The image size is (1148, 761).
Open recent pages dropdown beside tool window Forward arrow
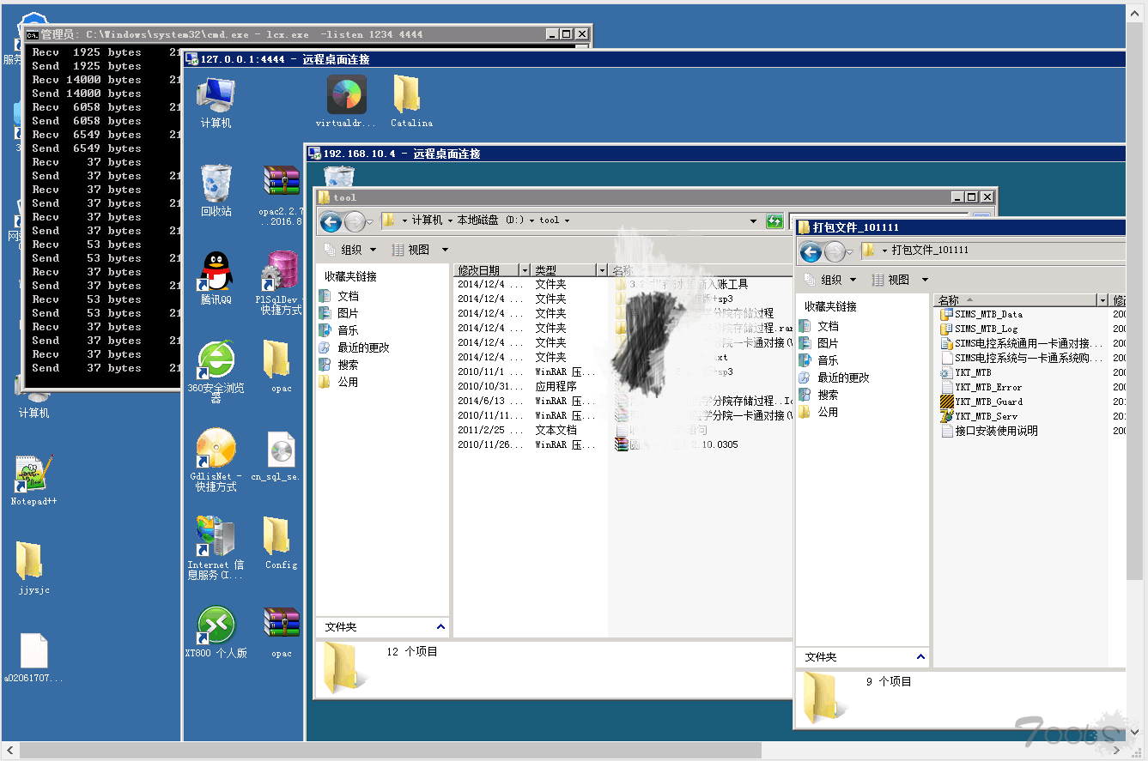click(370, 223)
